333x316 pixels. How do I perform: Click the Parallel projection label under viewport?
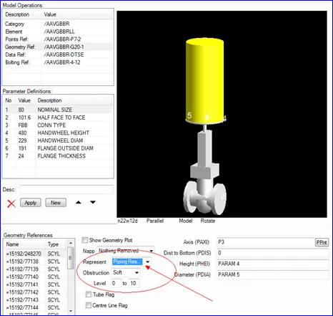pos(155,221)
